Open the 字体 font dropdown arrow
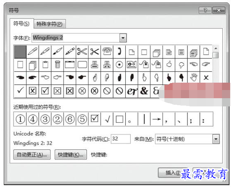The image size is (231, 187). click(123, 38)
